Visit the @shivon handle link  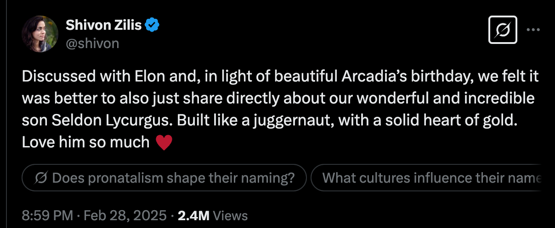[x=92, y=43]
